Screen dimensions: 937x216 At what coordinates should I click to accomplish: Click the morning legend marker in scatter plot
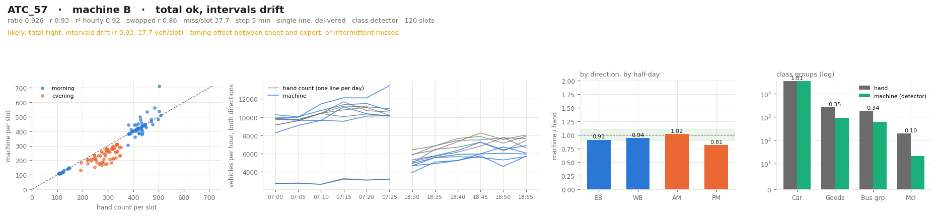pyautogui.click(x=42, y=88)
